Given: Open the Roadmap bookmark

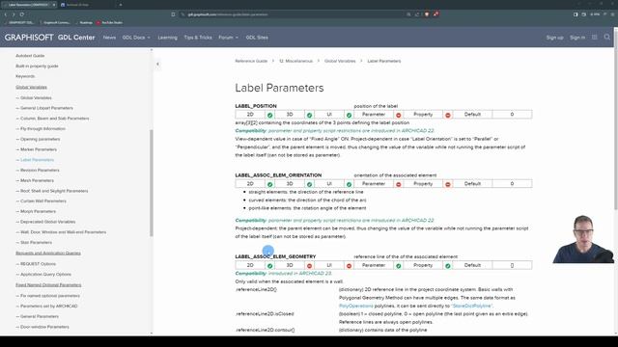Looking at the screenshot, I should click(x=84, y=23).
